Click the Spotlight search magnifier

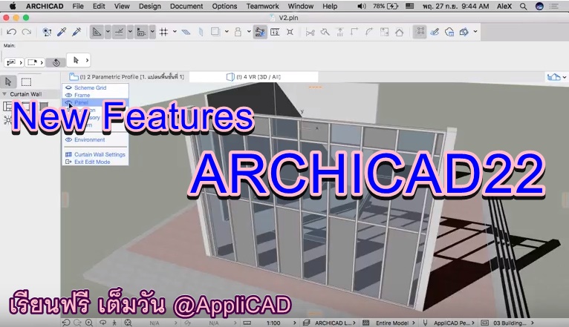(523, 6)
